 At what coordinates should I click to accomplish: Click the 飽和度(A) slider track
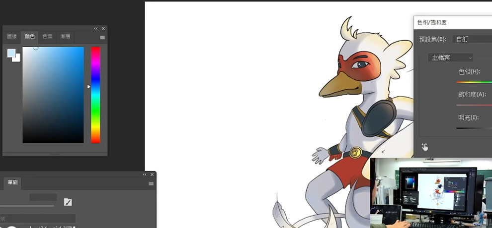pyautogui.click(x=474, y=105)
